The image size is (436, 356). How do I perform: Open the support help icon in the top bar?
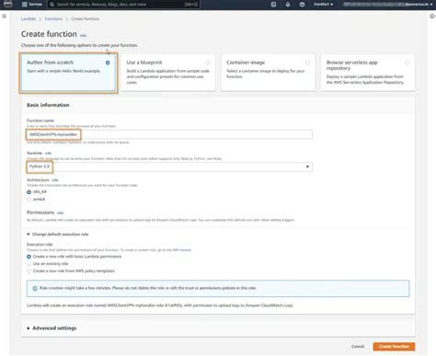pyautogui.click(x=302, y=5)
